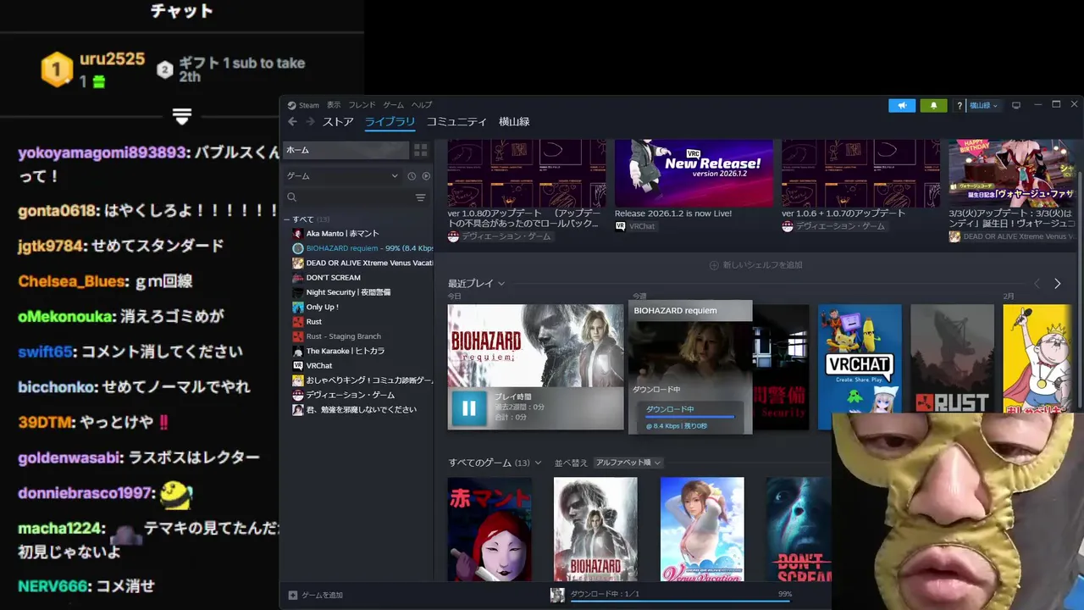Viewport: 1084px width, 610px height.
Task: Open the blue announcements megaphone button
Action: click(x=902, y=105)
